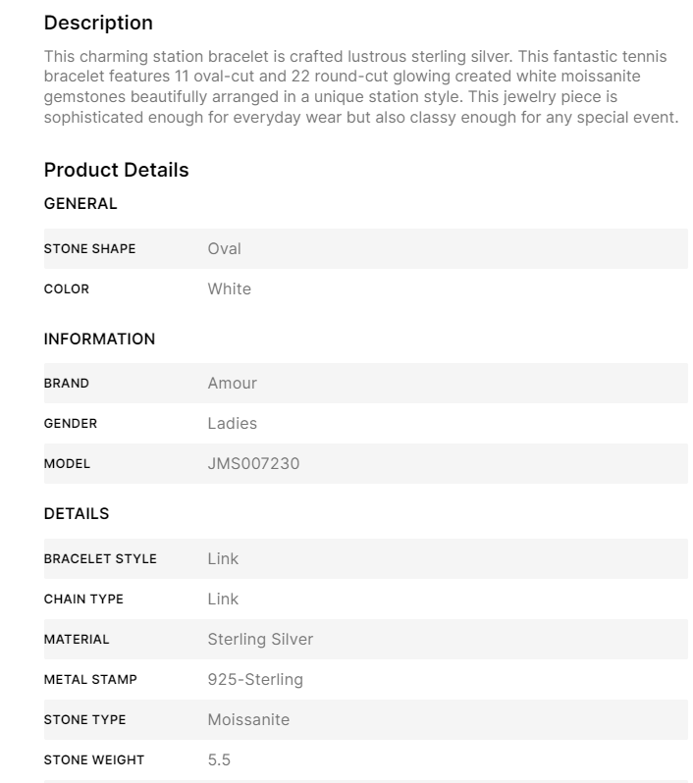Select the Moissanite stone type value
Screen dimensions: 693x783
248,720
